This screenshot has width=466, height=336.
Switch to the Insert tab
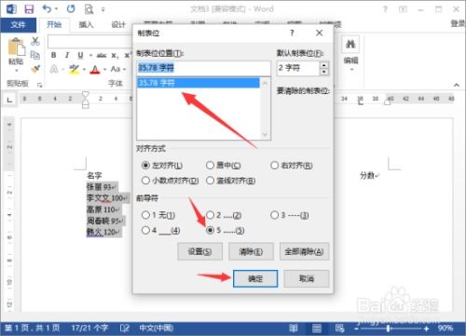point(86,25)
